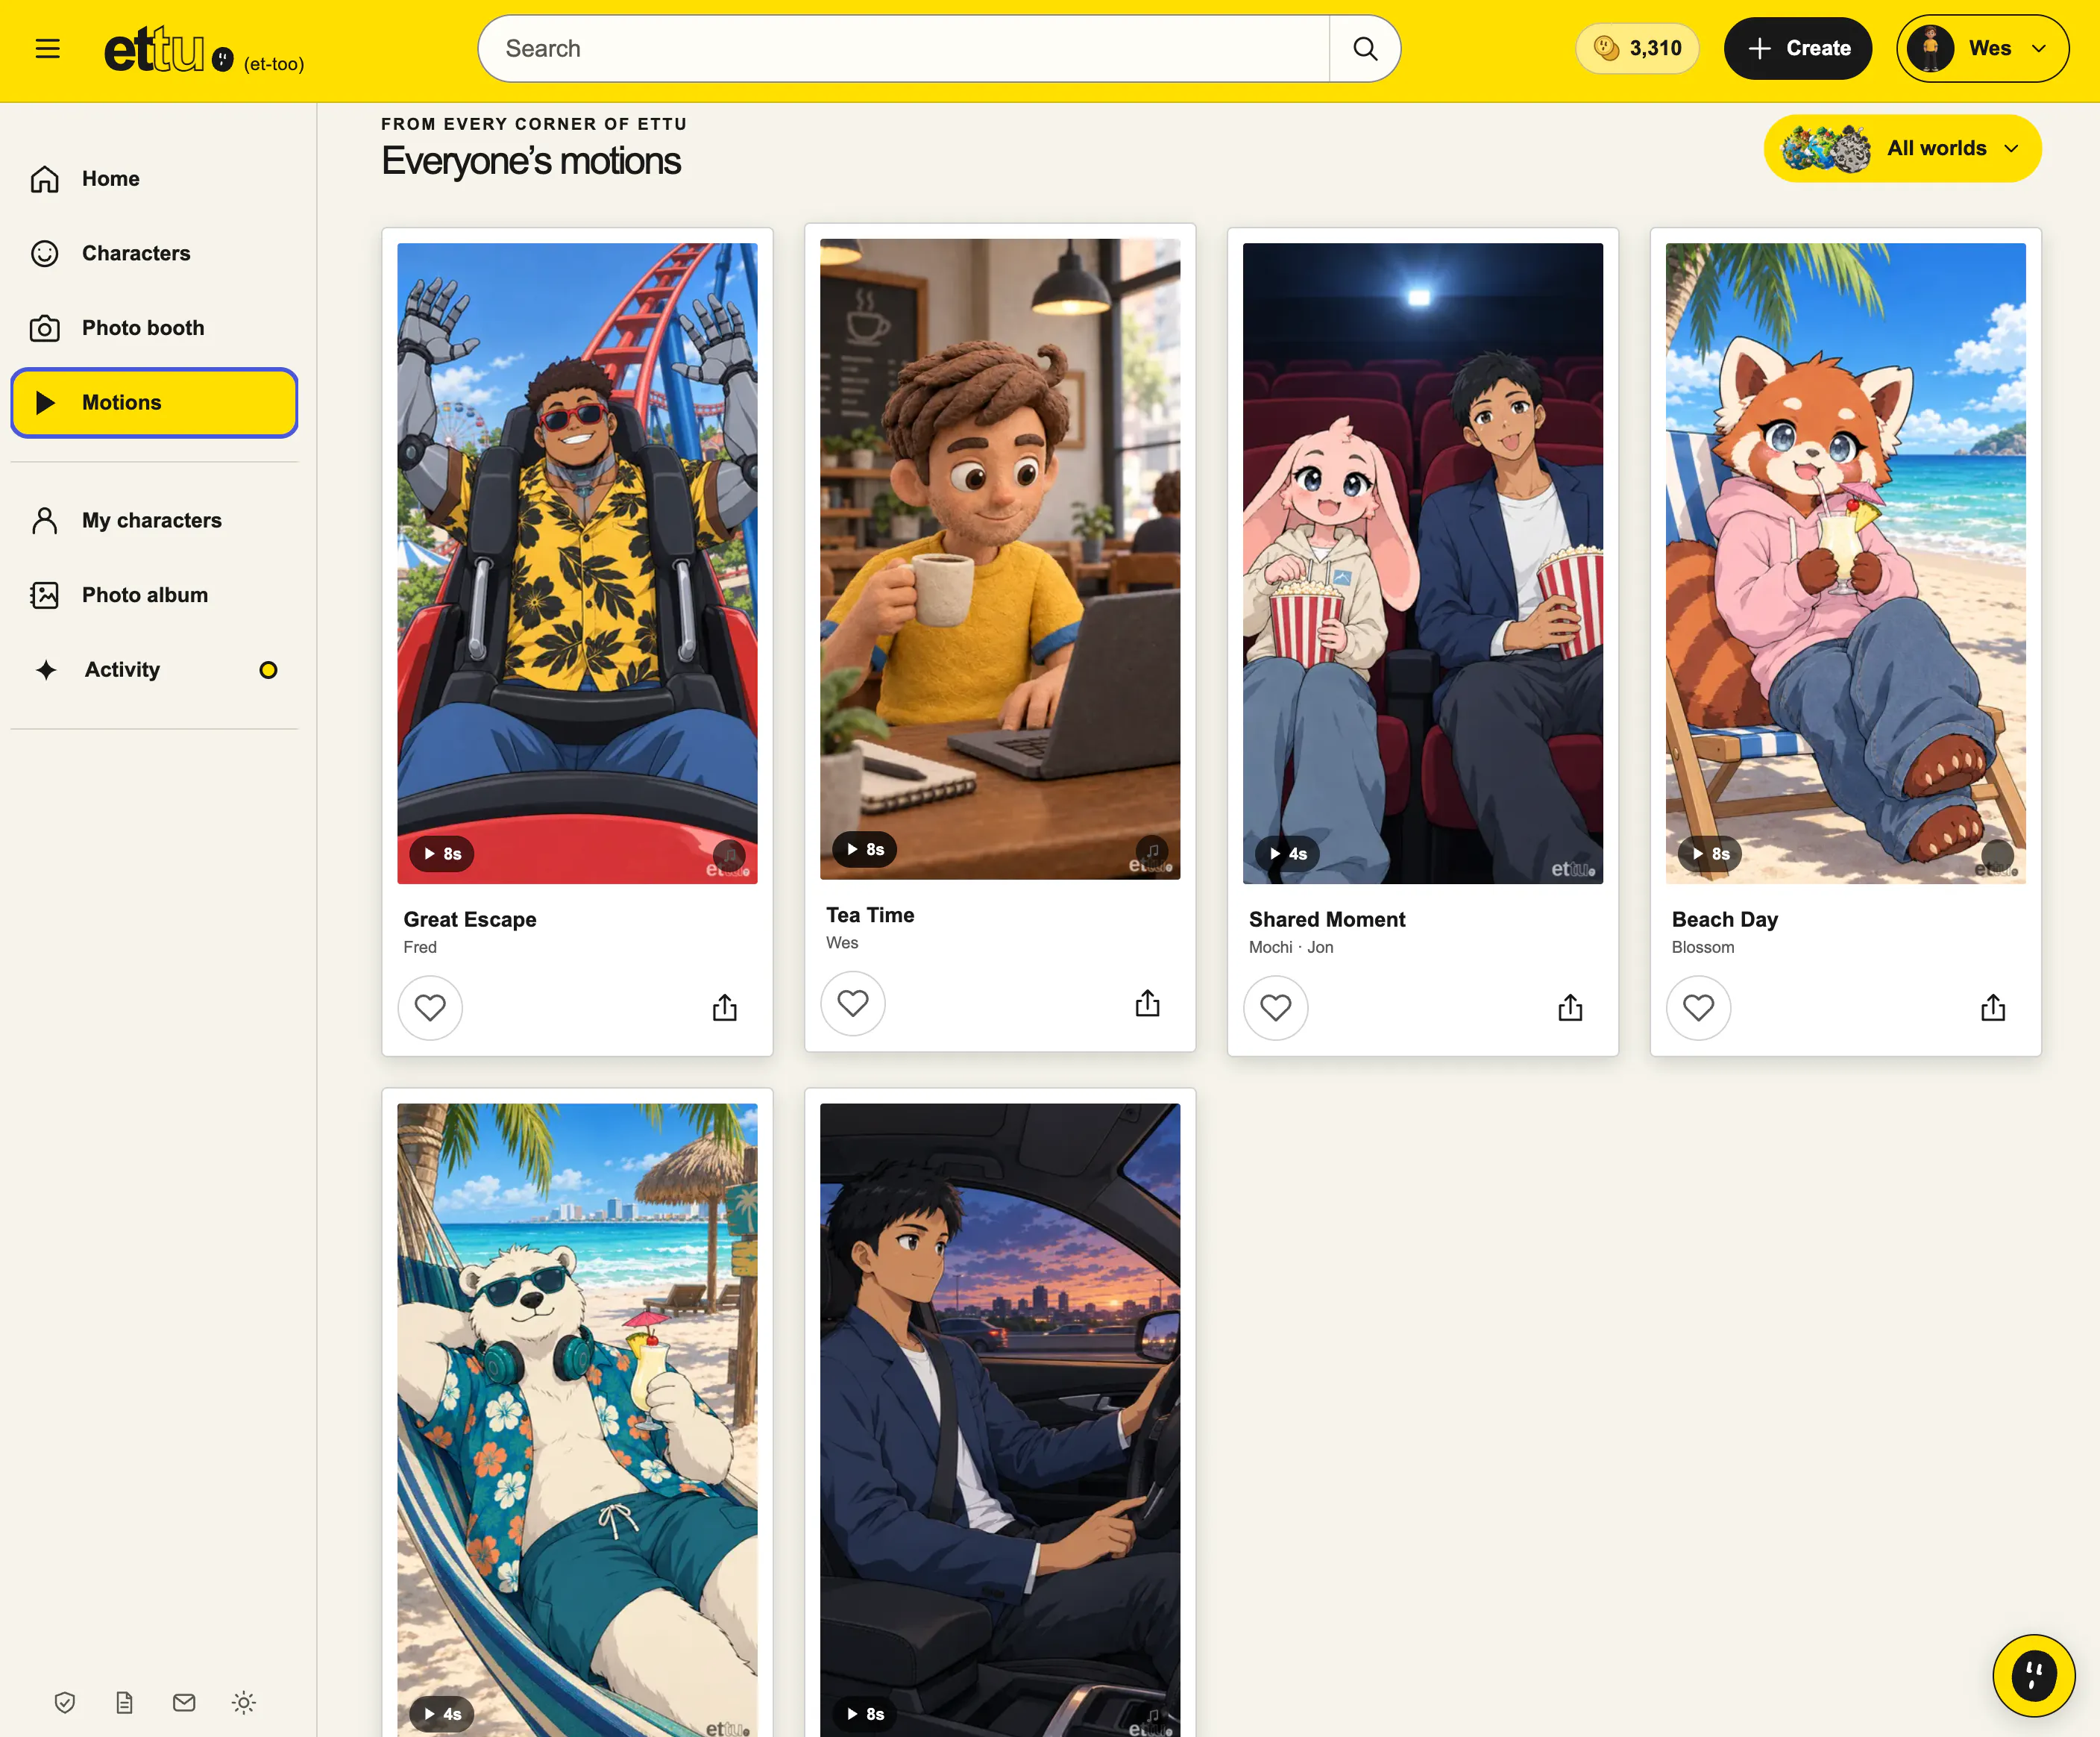Share the Shared Moment motion
The image size is (2100, 1737).
[1571, 1007]
